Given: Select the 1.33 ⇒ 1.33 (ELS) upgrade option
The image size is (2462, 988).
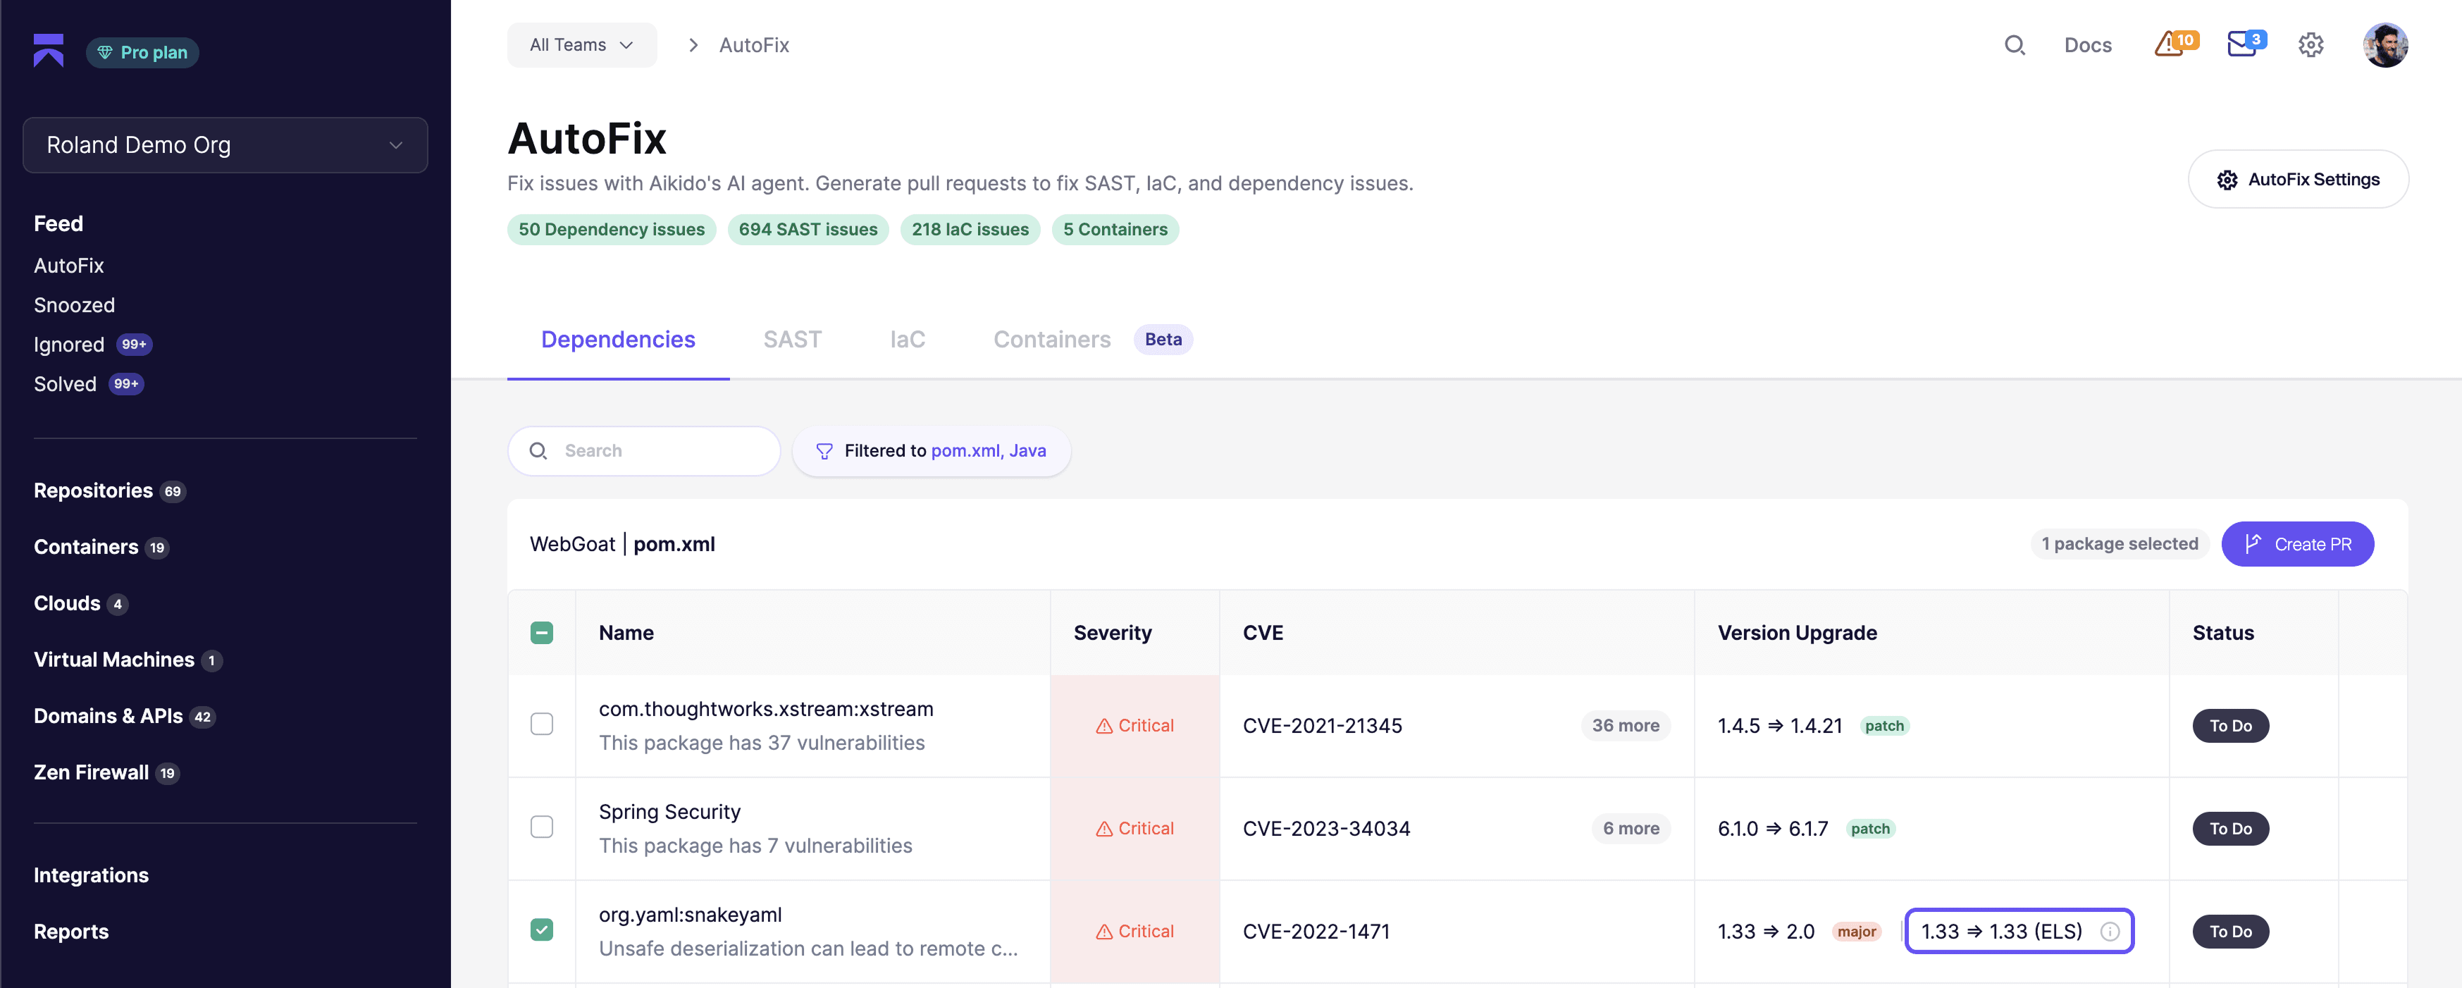Looking at the screenshot, I should [2019, 931].
